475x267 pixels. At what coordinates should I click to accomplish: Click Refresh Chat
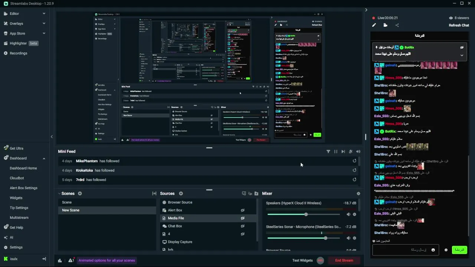459,25
